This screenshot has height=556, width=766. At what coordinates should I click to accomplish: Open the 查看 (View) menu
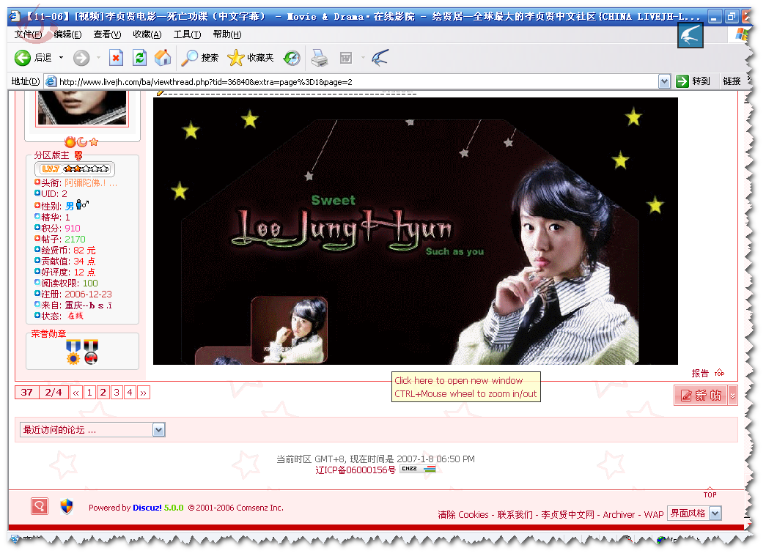106,34
